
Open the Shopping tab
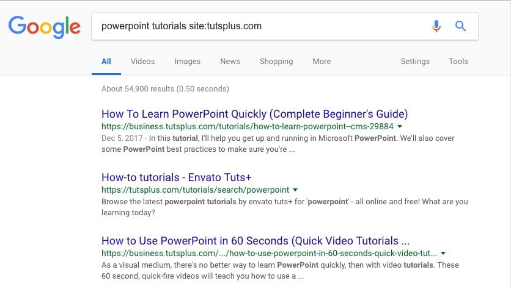276,62
